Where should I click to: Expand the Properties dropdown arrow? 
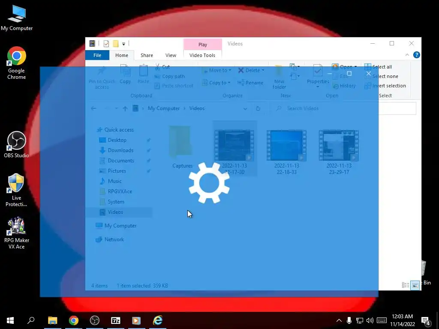tap(318, 87)
